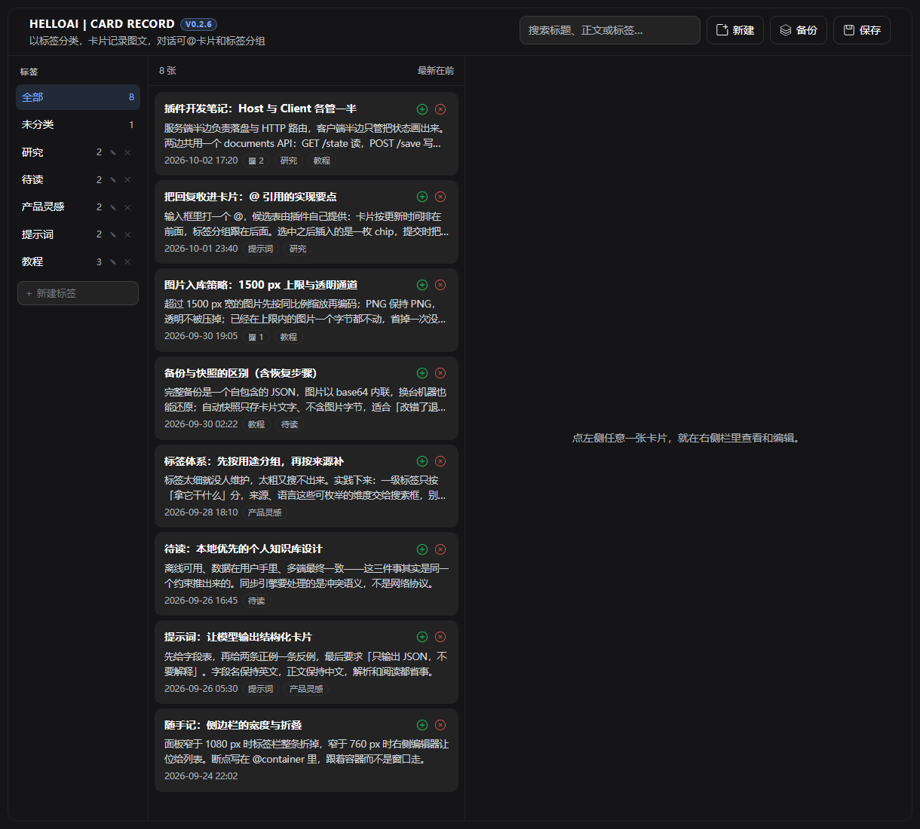The image size is (920, 829).
Task: Delete the 研究 tag with its X icon
Action: pyautogui.click(x=127, y=152)
